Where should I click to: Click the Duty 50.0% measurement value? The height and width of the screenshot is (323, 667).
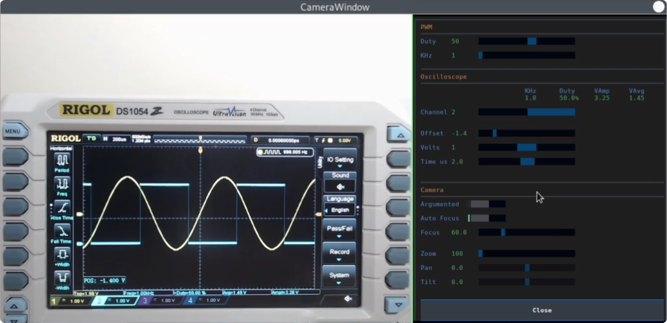coord(569,98)
